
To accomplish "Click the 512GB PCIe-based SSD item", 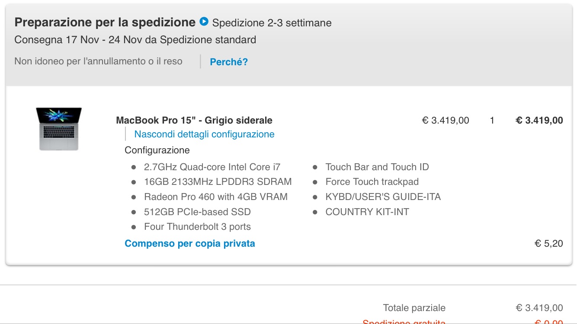I will click(197, 212).
